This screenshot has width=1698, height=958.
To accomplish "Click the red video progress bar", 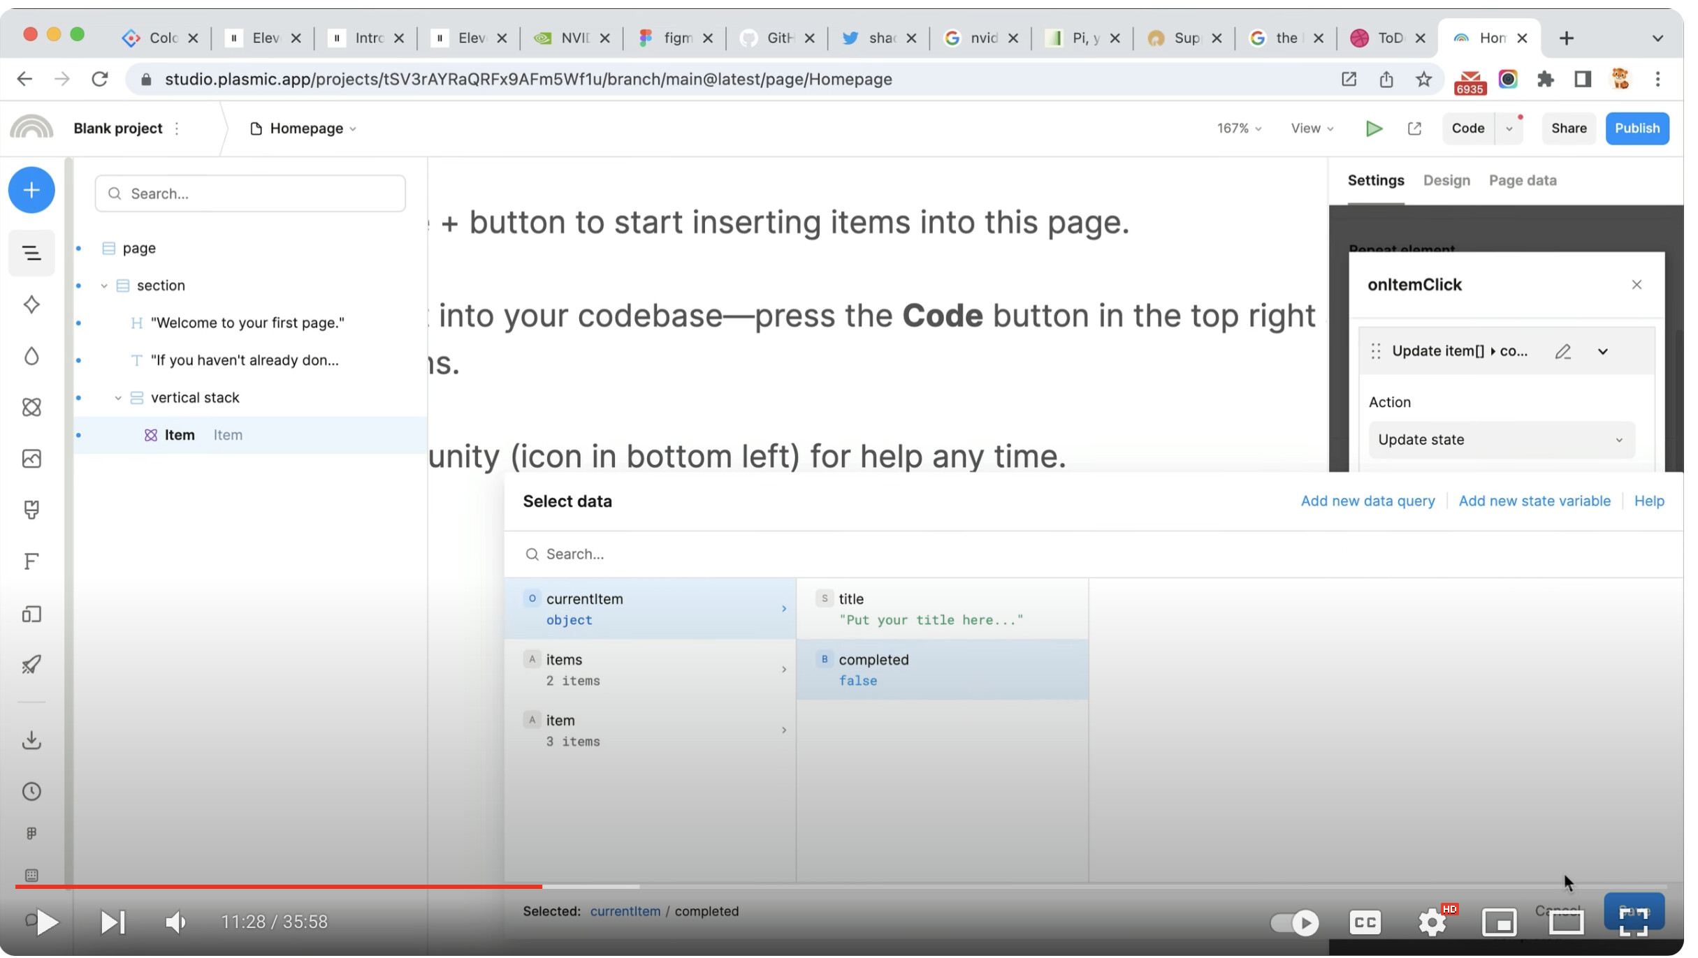I will (x=280, y=887).
